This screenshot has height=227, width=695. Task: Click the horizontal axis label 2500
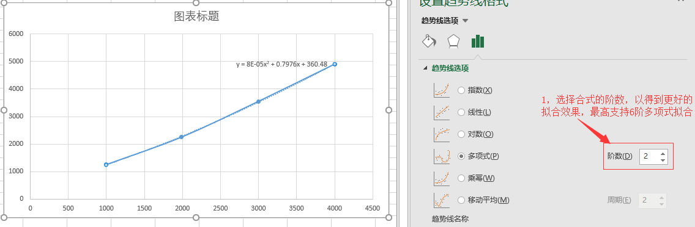[x=220, y=208]
